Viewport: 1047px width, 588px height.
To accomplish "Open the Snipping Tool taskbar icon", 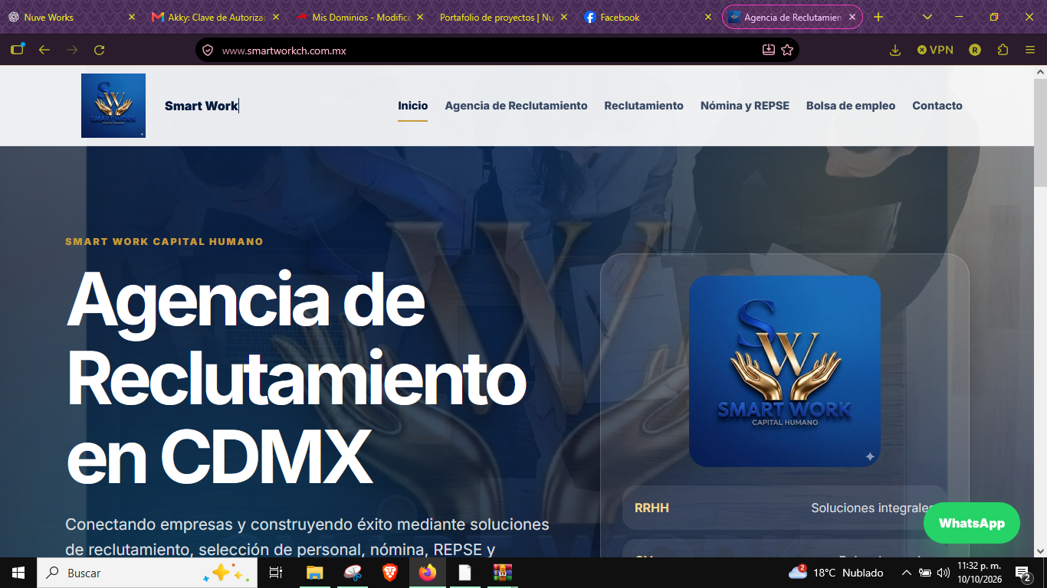I will (x=353, y=573).
